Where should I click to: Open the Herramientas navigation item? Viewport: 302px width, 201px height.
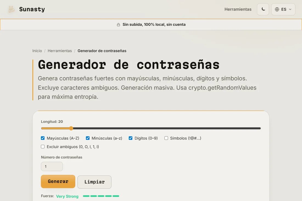point(238,9)
